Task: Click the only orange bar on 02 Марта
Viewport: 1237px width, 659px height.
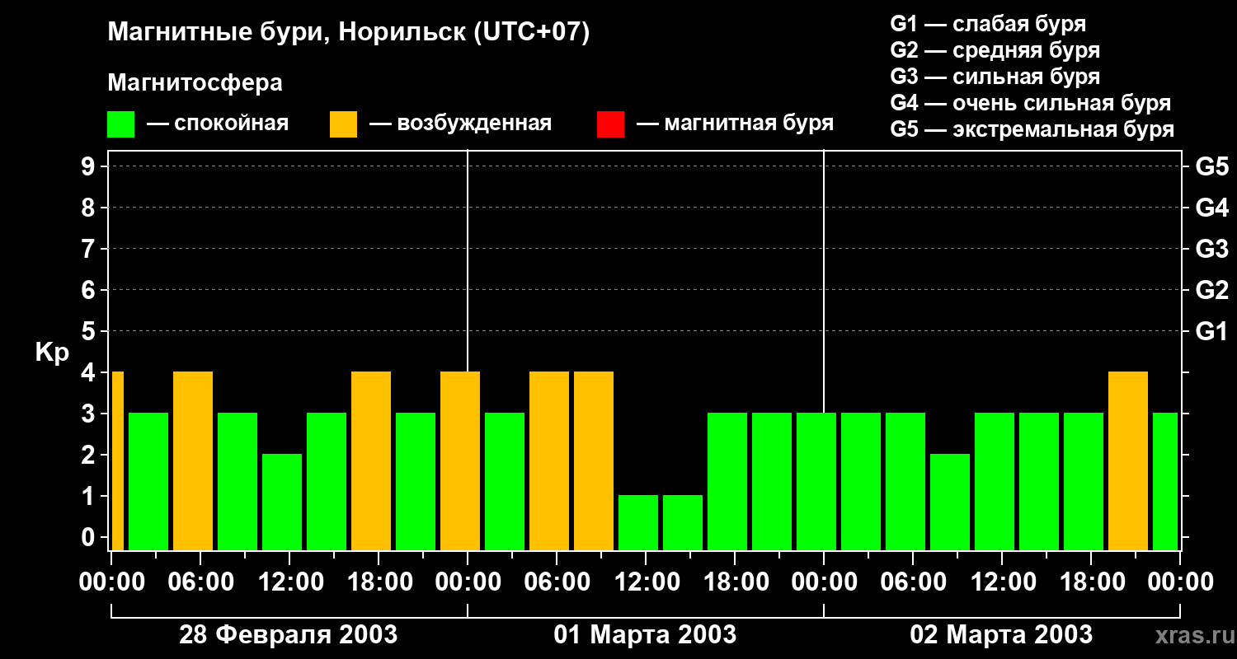Action: click(1128, 460)
